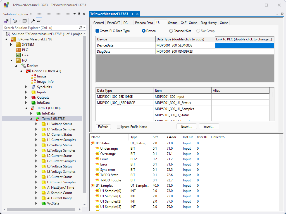Click the MDP5001_300_U1_Samples item cell

[183, 109]
